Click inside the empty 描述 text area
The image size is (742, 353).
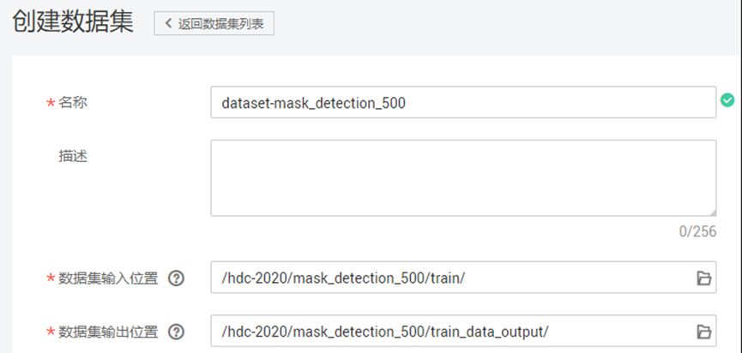click(x=463, y=178)
